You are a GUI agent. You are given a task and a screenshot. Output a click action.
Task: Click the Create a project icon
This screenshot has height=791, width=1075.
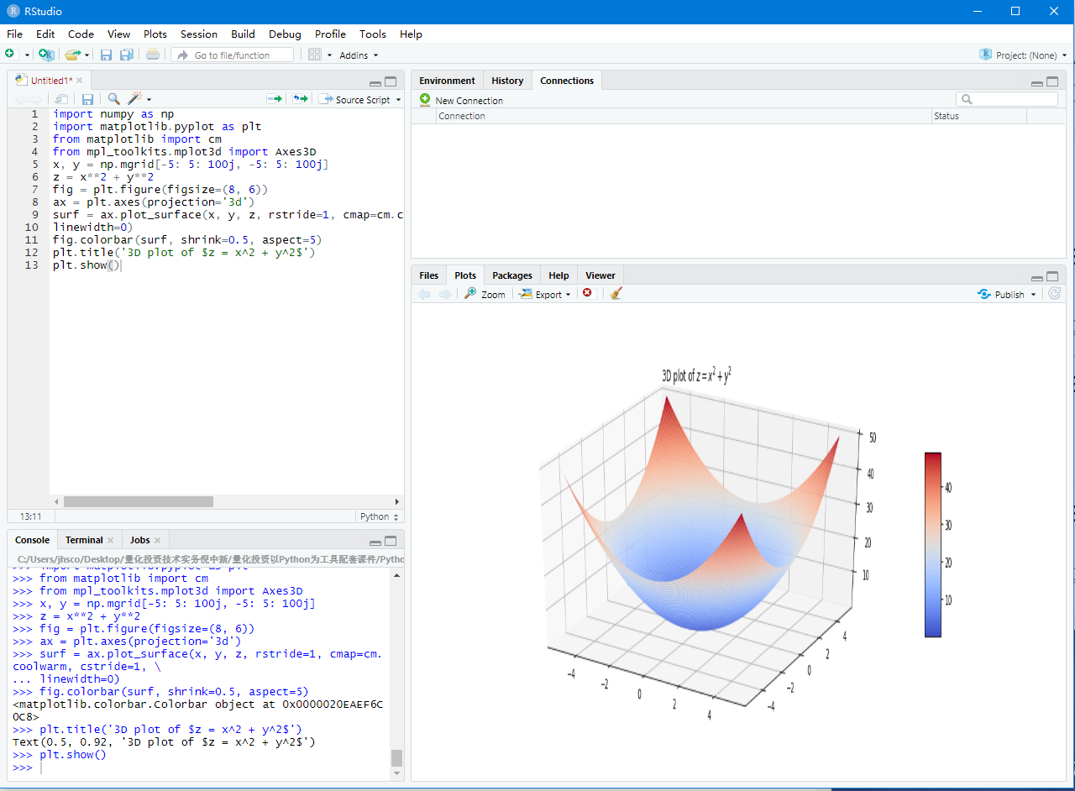tap(46, 55)
